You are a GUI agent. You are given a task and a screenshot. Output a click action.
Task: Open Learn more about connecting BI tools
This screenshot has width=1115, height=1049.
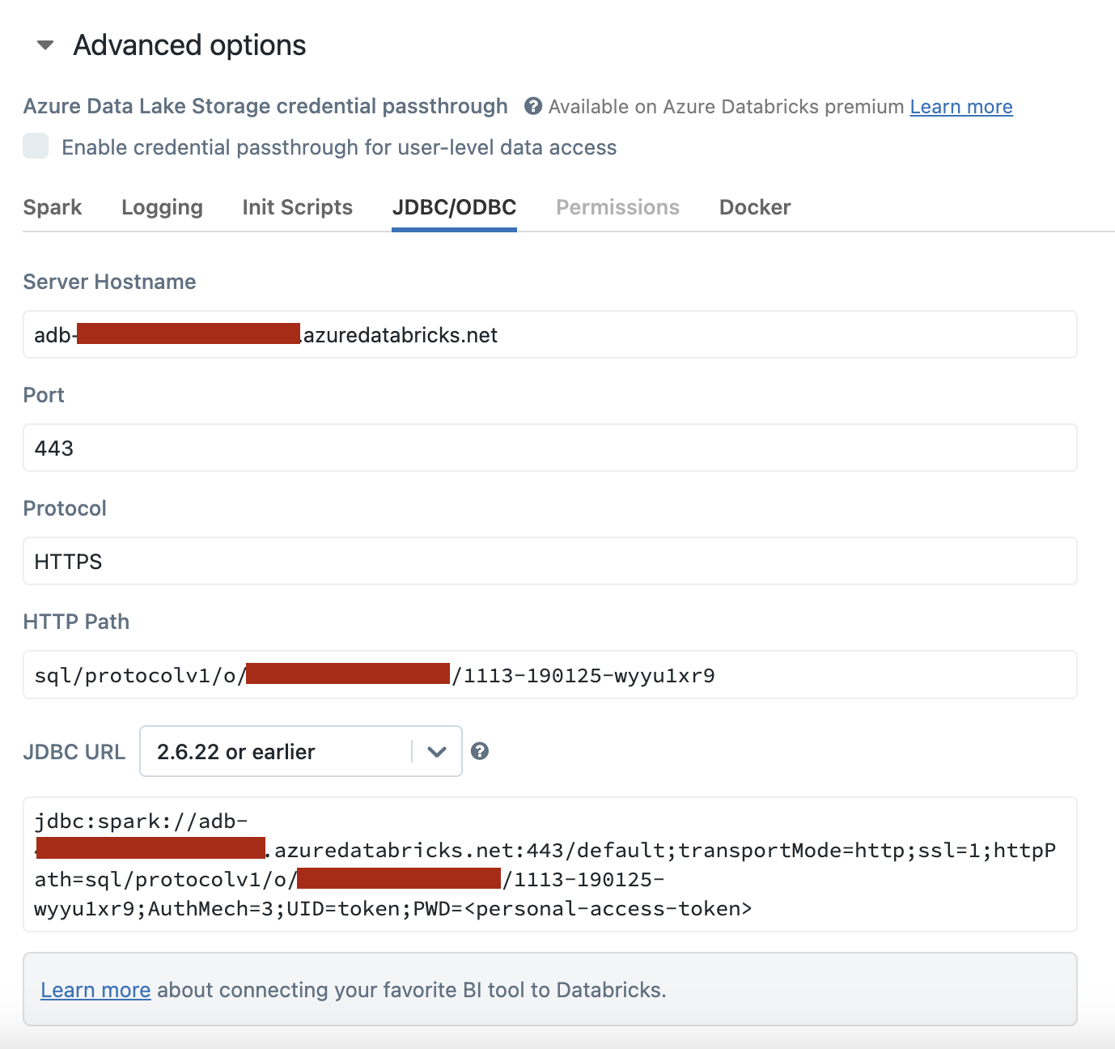95,990
